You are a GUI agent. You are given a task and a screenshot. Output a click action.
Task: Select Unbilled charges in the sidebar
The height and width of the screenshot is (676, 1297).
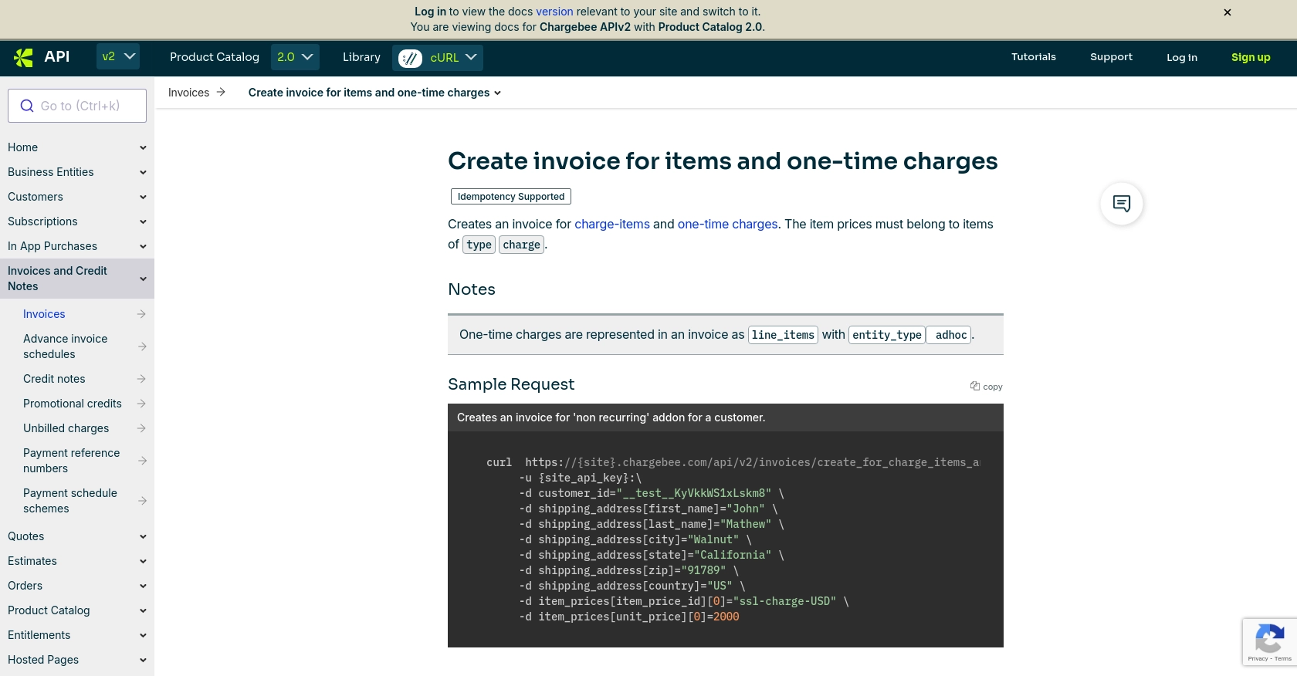pos(66,428)
